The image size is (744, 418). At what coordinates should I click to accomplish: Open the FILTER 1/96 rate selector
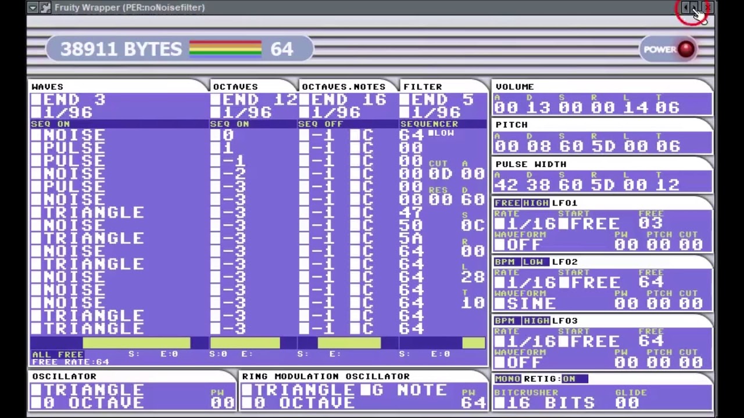tap(431, 113)
